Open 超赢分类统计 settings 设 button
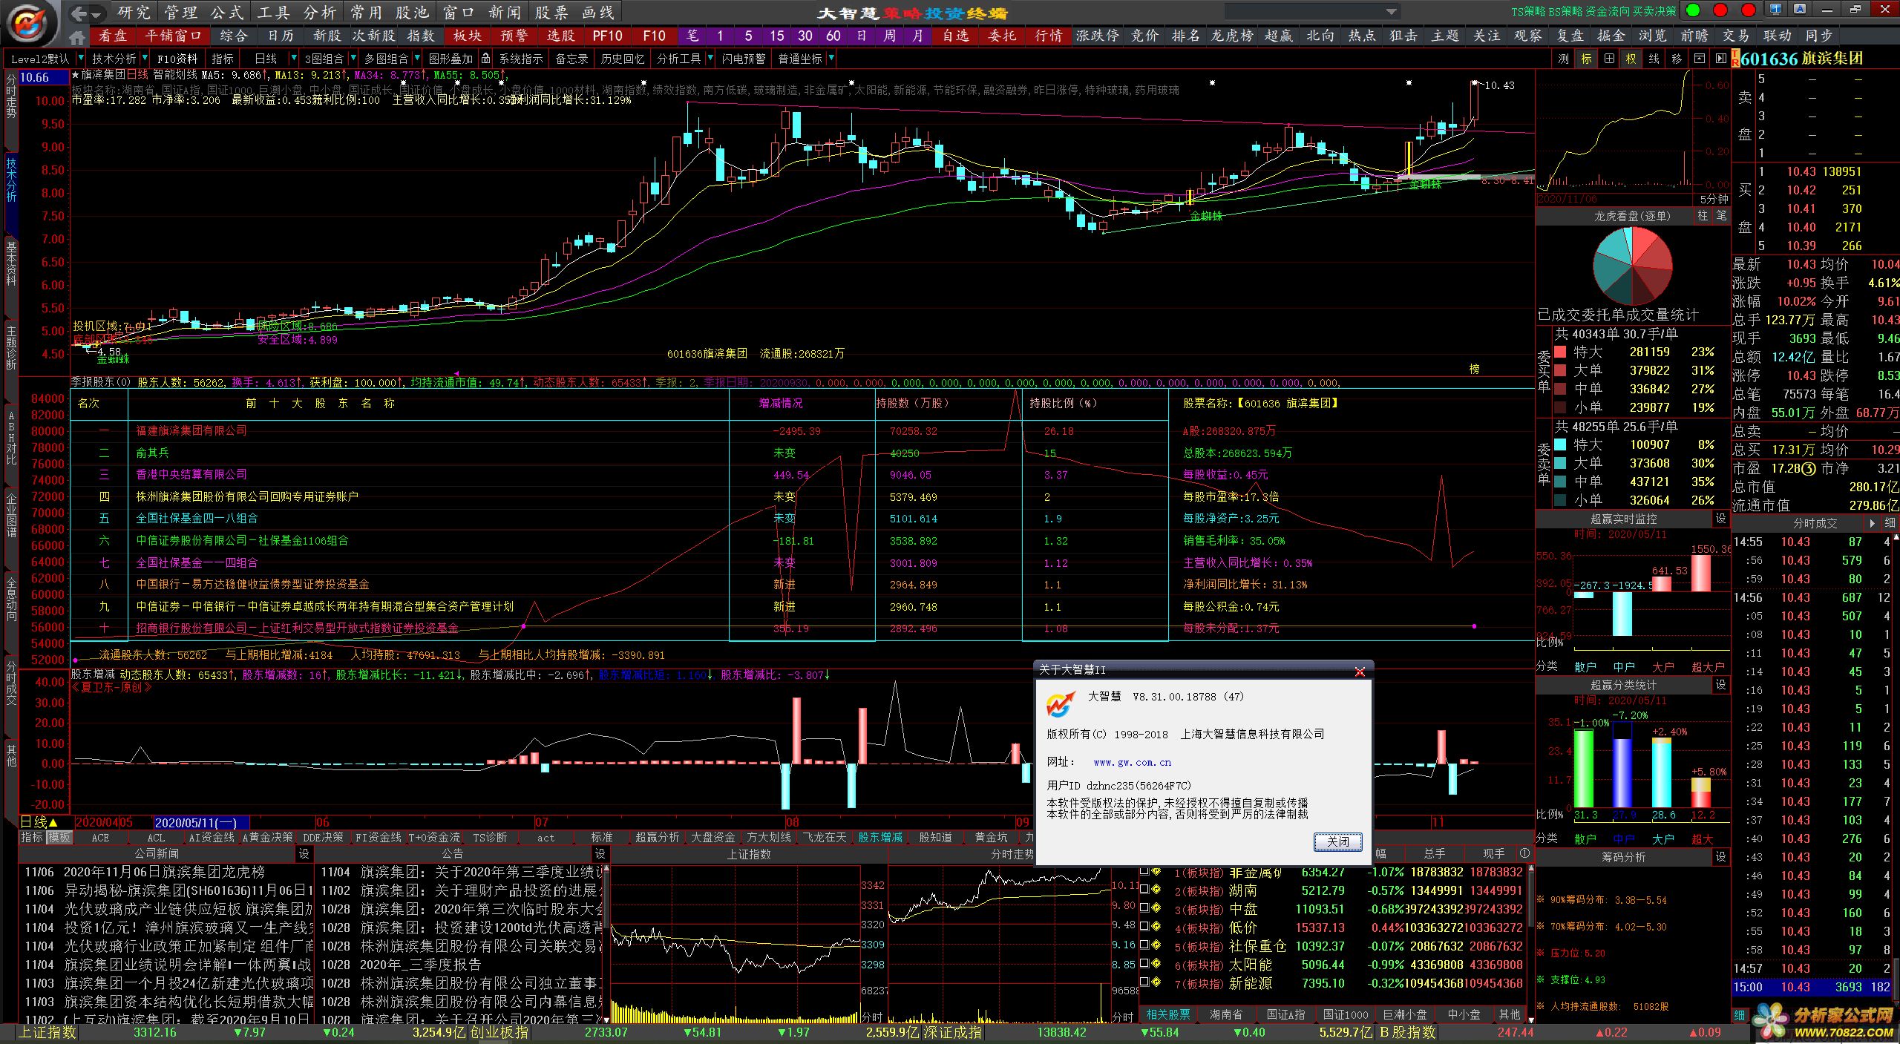This screenshot has height=1044, width=1900. coord(1720,685)
